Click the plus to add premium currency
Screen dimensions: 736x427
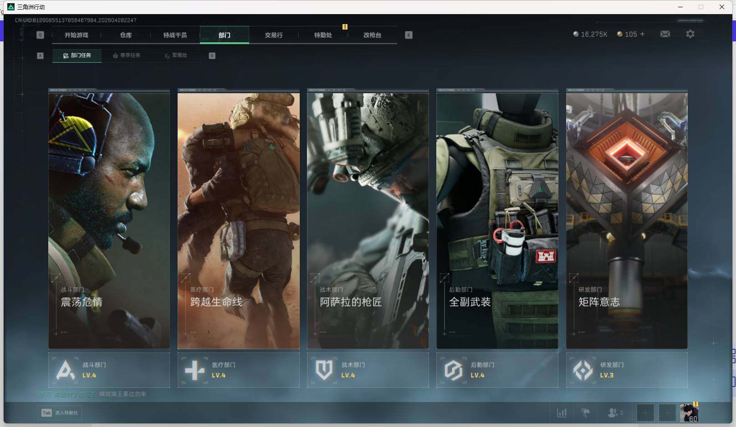click(643, 34)
